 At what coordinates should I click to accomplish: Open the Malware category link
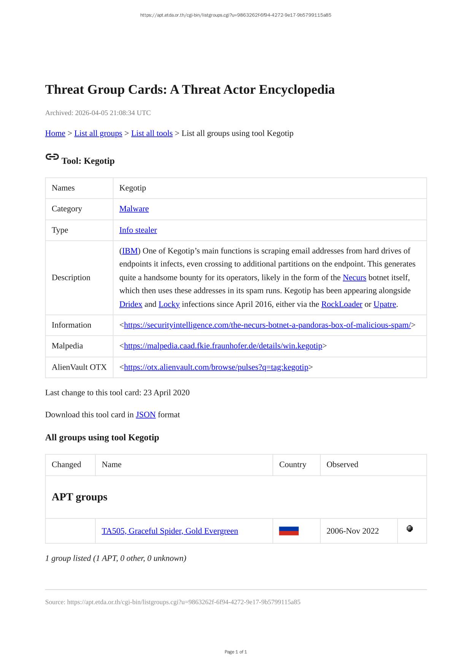pyautogui.click(x=134, y=209)
